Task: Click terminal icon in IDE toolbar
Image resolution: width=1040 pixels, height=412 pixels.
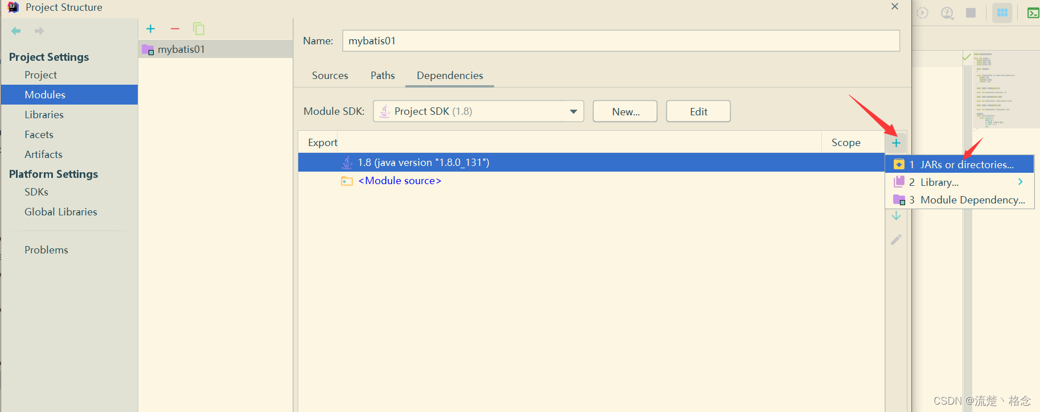Action: (x=1033, y=13)
